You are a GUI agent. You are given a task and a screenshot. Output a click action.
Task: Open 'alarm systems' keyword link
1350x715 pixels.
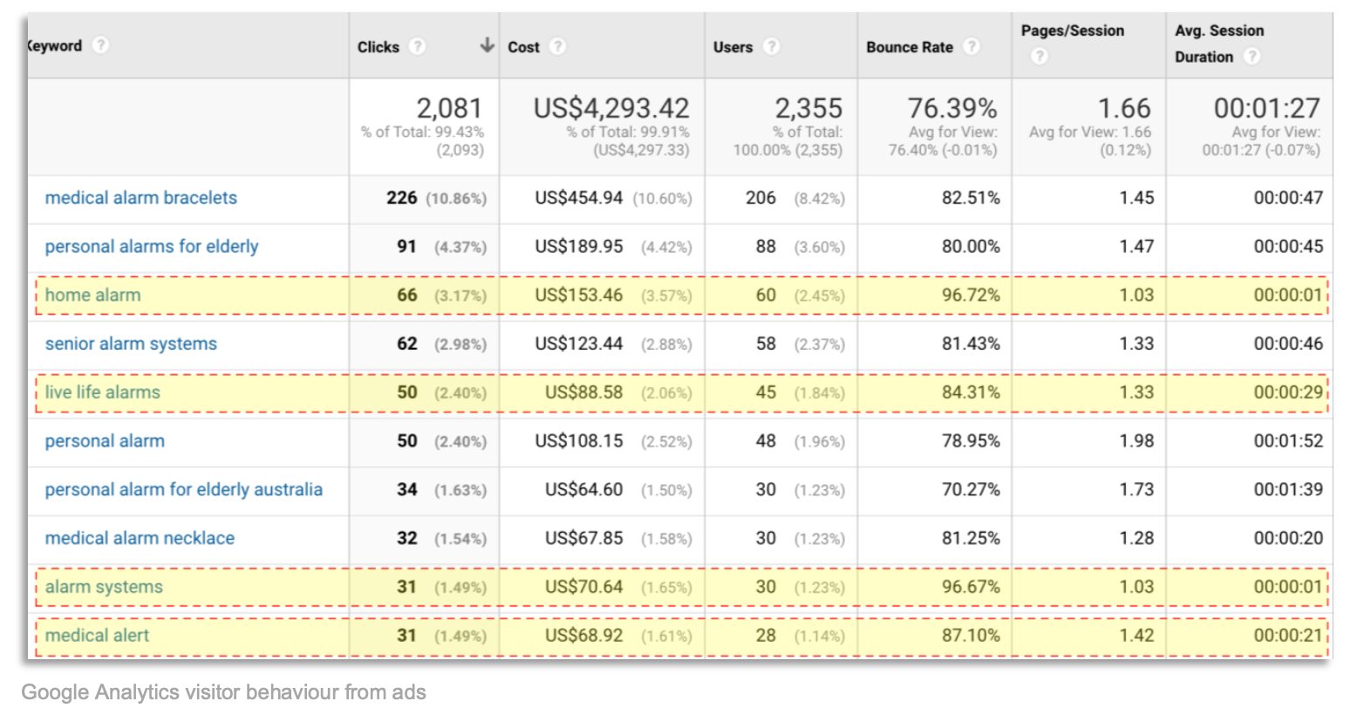point(104,587)
